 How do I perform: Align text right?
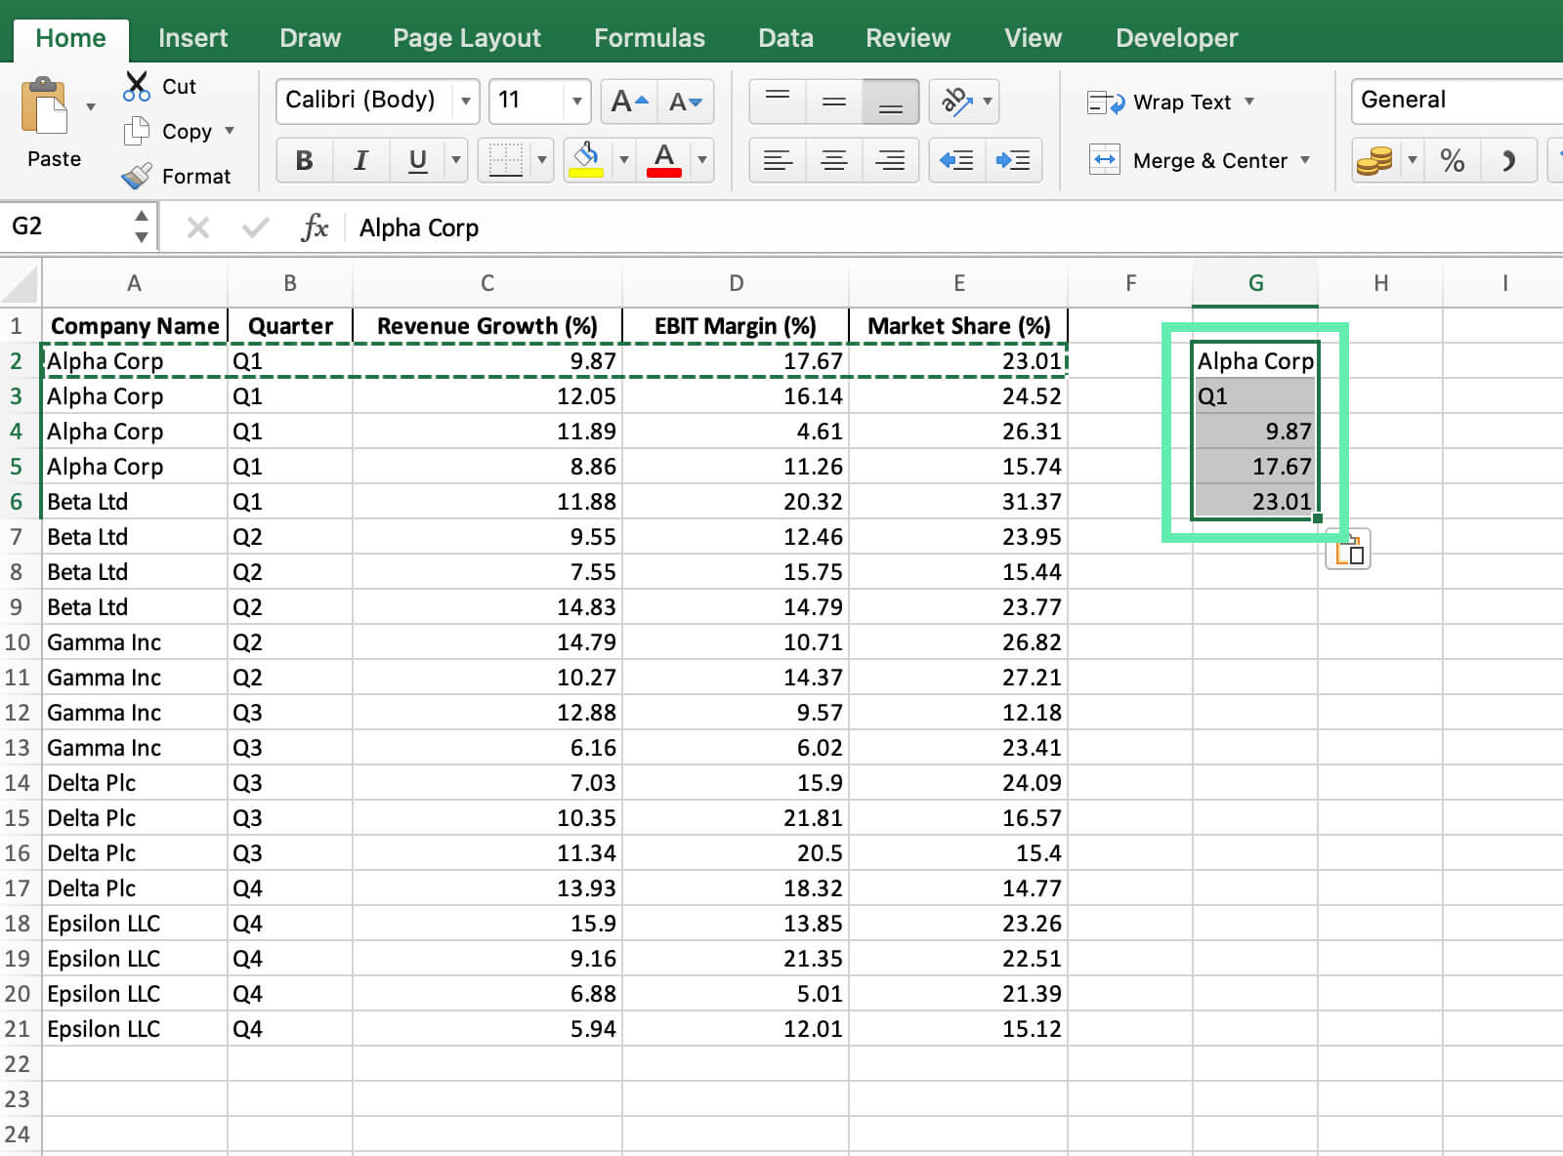pyautogui.click(x=891, y=160)
